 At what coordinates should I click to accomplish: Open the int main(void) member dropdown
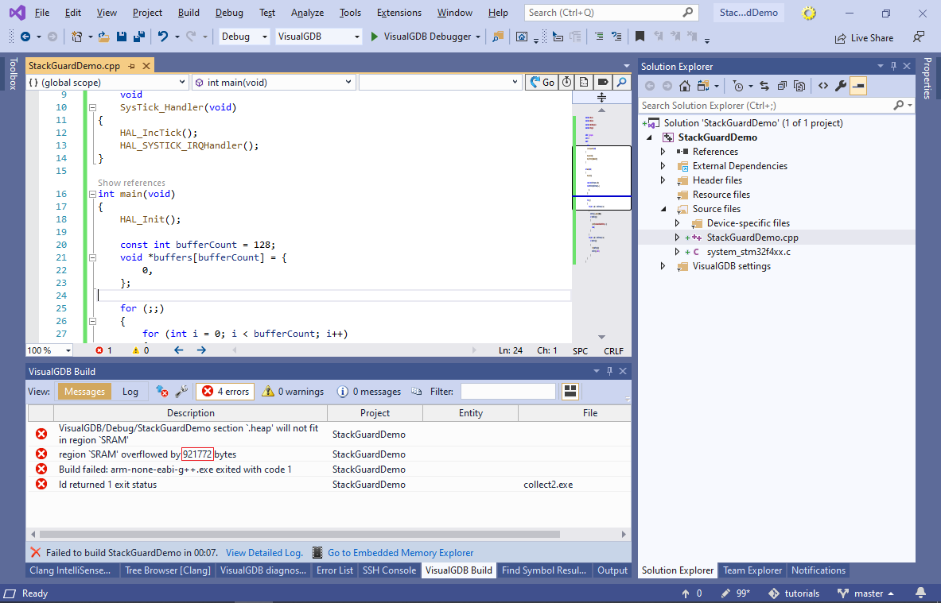(x=274, y=82)
